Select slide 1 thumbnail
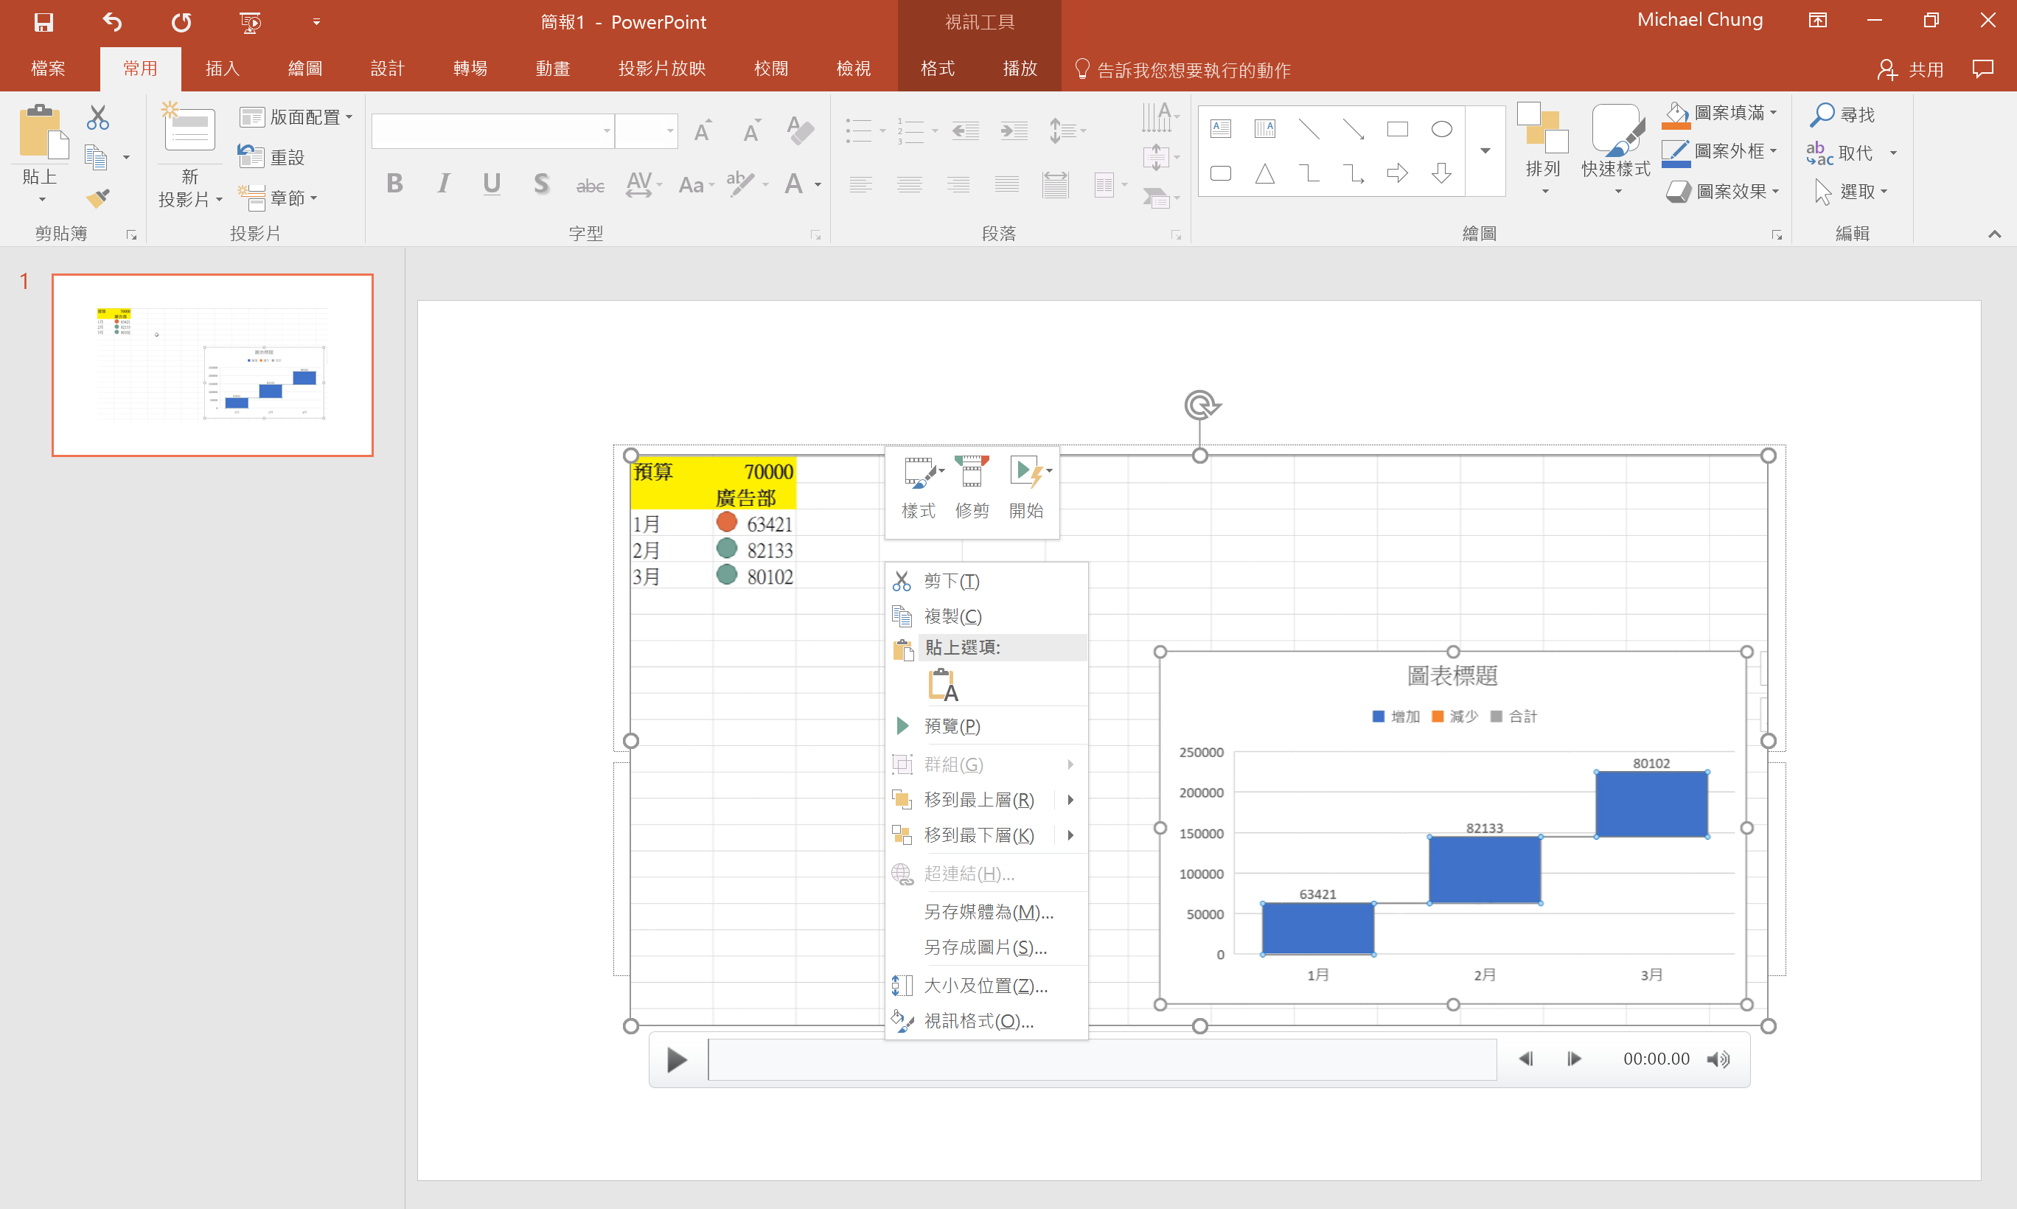2017x1209 pixels. [212, 365]
